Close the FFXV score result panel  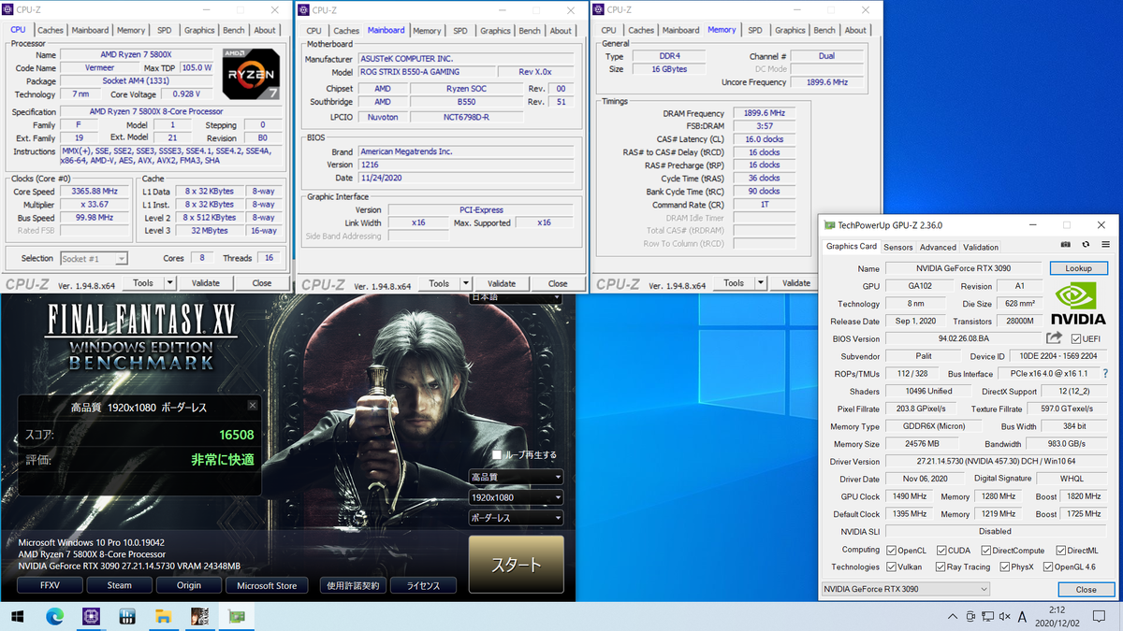tap(252, 406)
